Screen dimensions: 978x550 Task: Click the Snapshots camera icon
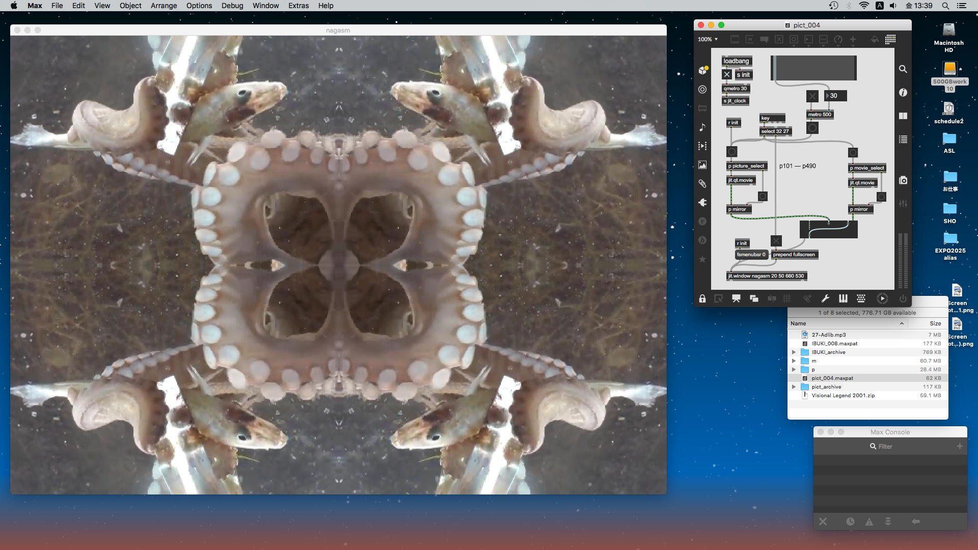pos(903,180)
